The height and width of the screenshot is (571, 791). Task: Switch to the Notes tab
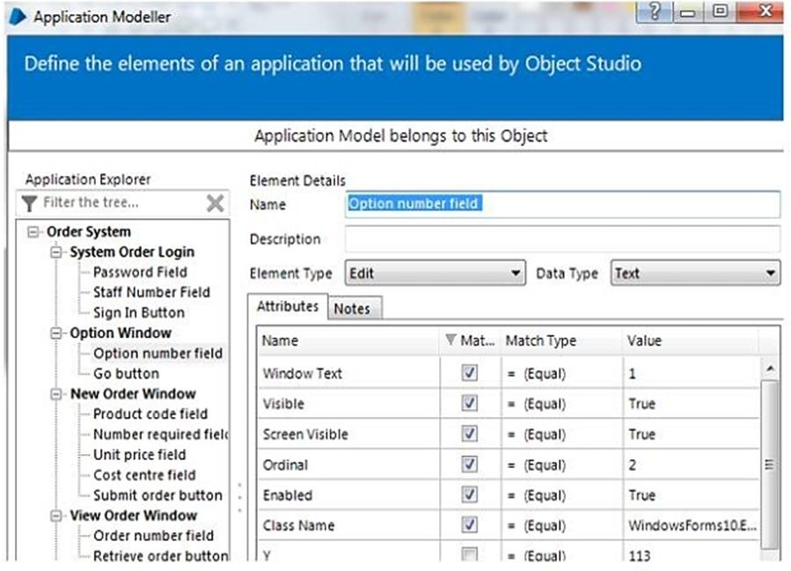point(351,308)
